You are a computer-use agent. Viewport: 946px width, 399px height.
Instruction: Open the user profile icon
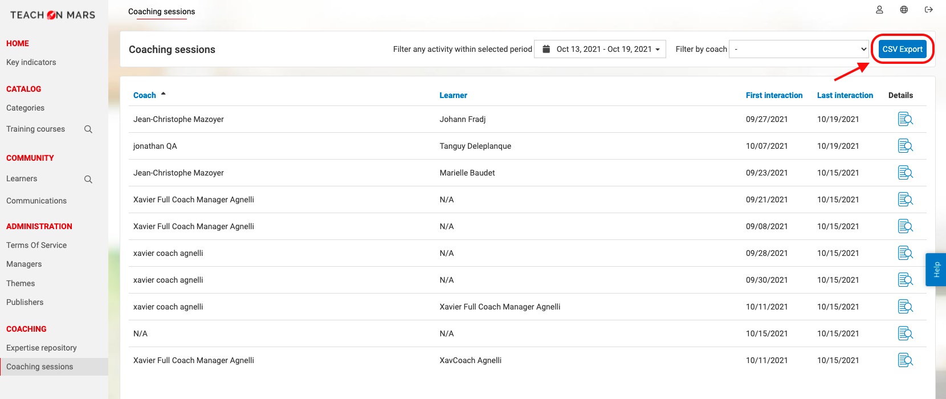(879, 10)
